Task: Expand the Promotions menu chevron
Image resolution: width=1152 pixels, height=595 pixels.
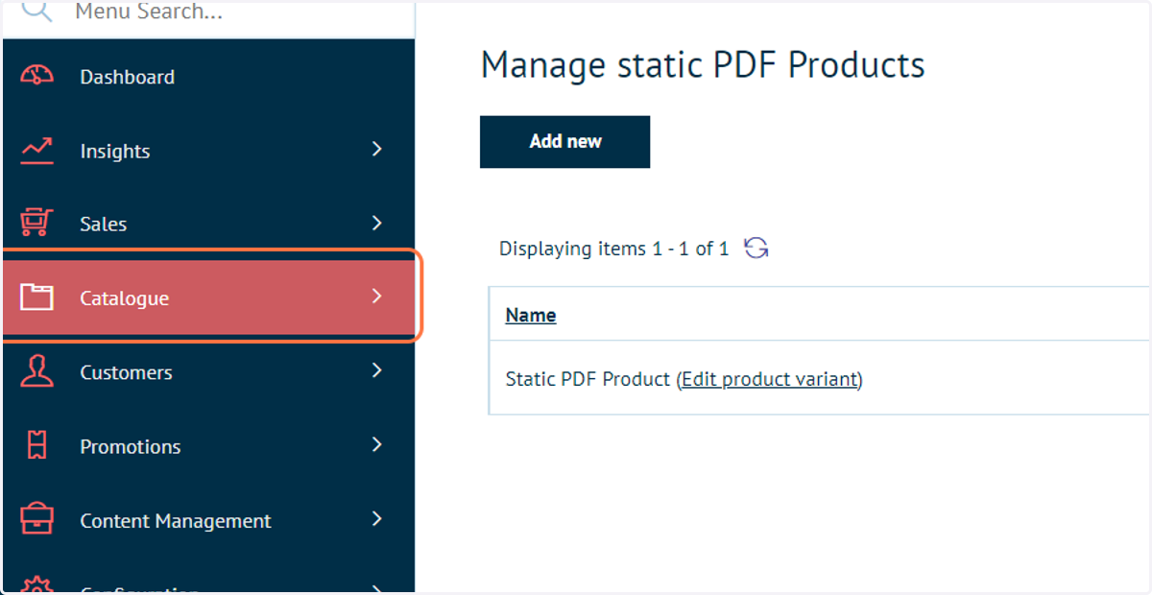Action: coord(377,444)
